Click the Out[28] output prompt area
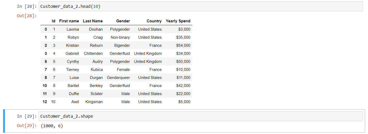This screenshot has width=368, height=134. (27, 16)
